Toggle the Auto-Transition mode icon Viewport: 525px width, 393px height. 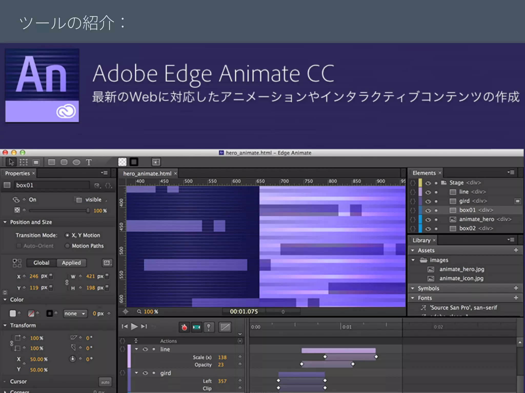click(x=197, y=327)
